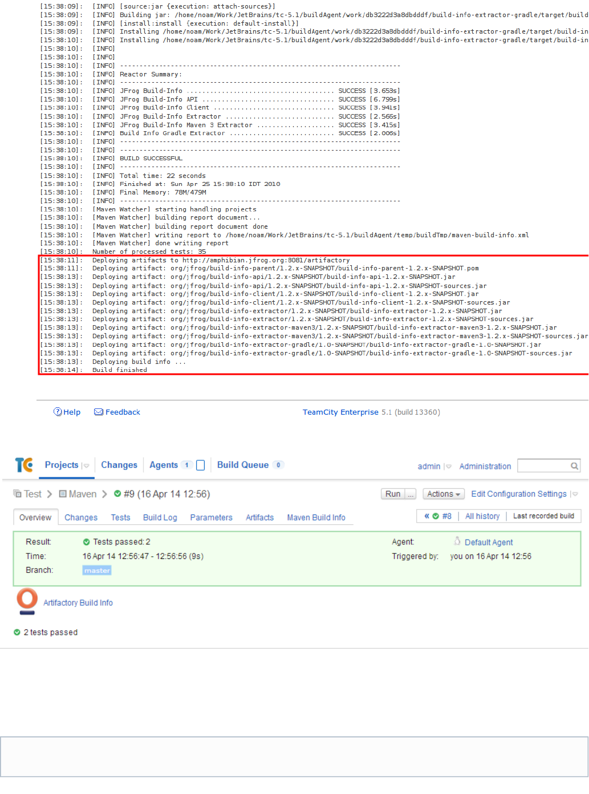Click the Tests passed: 2 status icon
Image resolution: width=589 pixels, height=794 pixels.
87,542
